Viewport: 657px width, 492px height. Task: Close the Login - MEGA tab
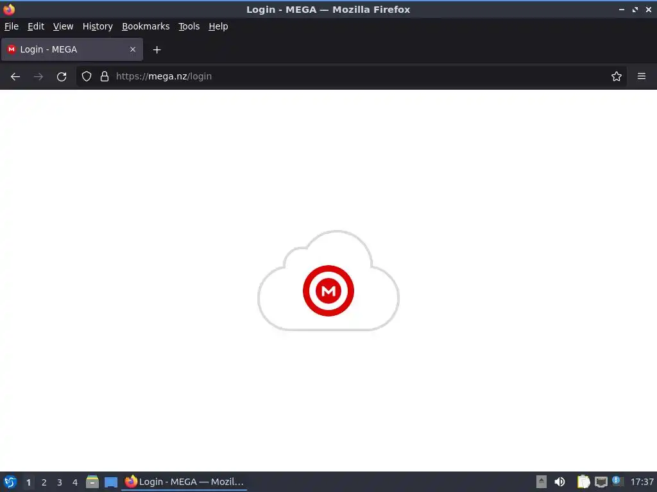(x=133, y=49)
